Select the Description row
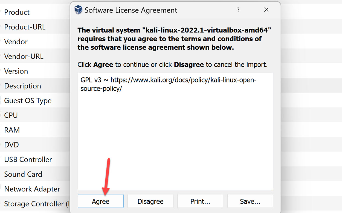This screenshot has height=213, width=342. click(23, 86)
